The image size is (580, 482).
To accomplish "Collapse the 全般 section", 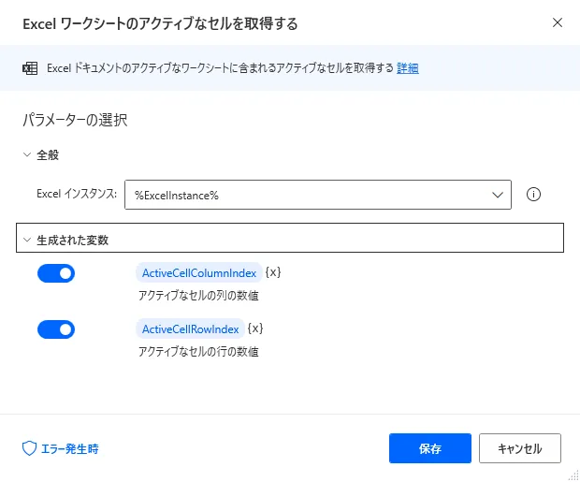I will [27, 154].
